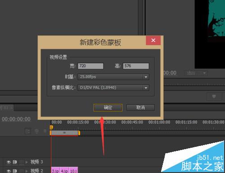Toggle the track lock box on 视频 2
Image resolution: width=225 pixels, height=173 pixels.
click(x=22, y=171)
